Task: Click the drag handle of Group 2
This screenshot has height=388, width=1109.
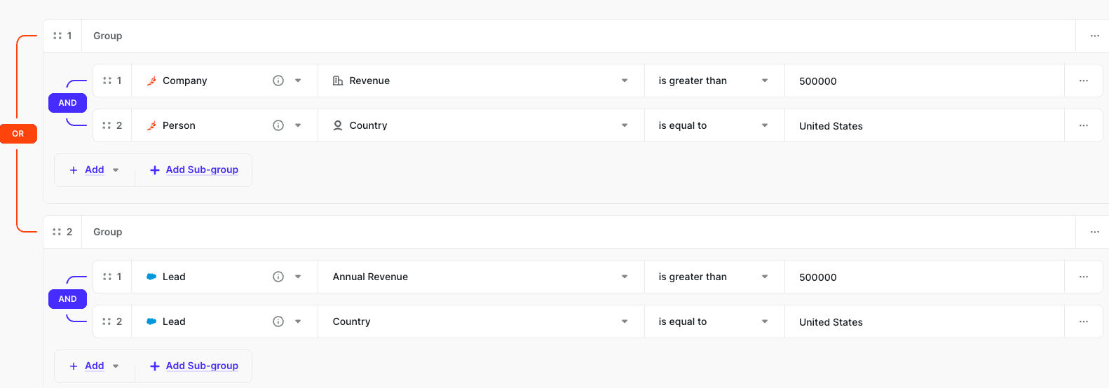Action: tap(57, 232)
